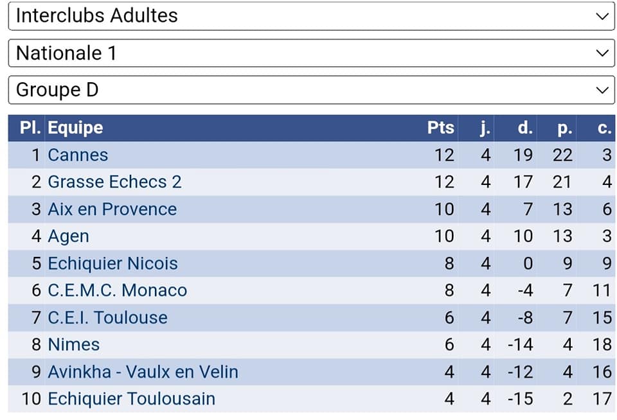This screenshot has width=617, height=420.
Task: Click the d. column header
Action: click(x=525, y=128)
